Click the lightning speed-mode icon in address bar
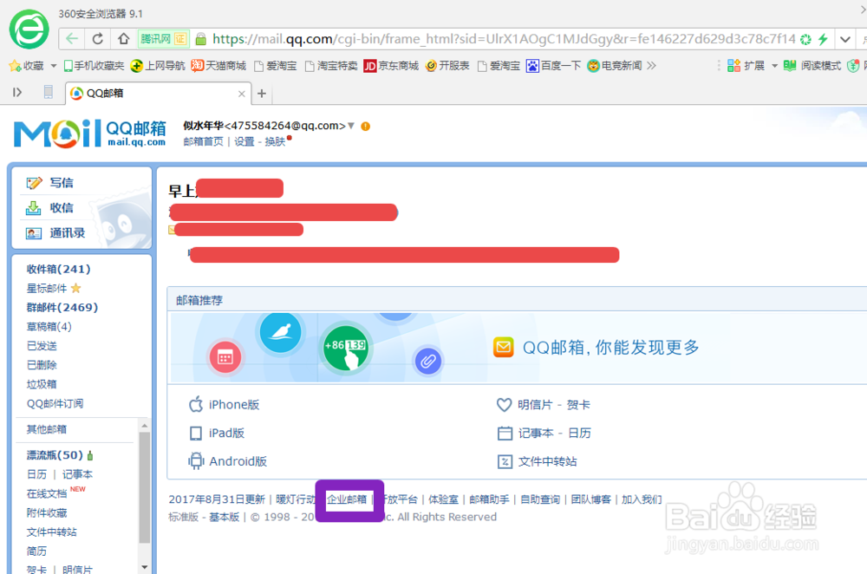 (x=823, y=39)
